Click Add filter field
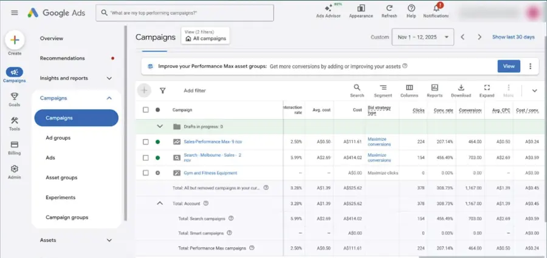The width and height of the screenshot is (547, 258). (x=194, y=90)
